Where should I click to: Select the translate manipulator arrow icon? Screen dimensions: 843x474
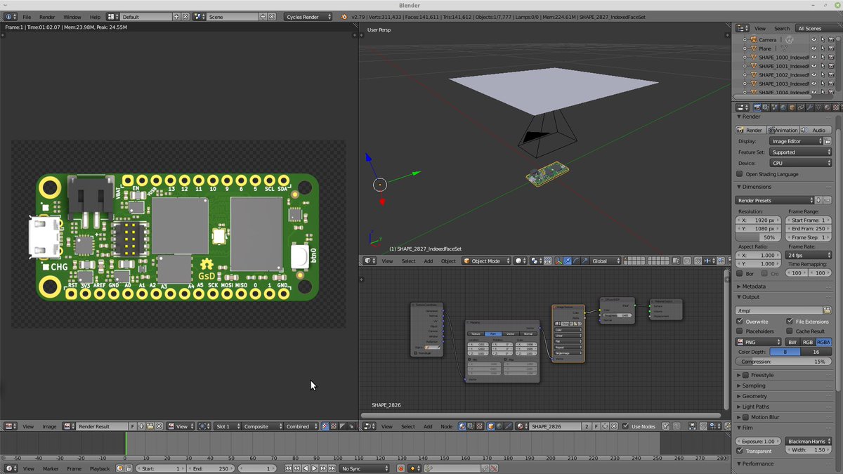(x=568, y=261)
